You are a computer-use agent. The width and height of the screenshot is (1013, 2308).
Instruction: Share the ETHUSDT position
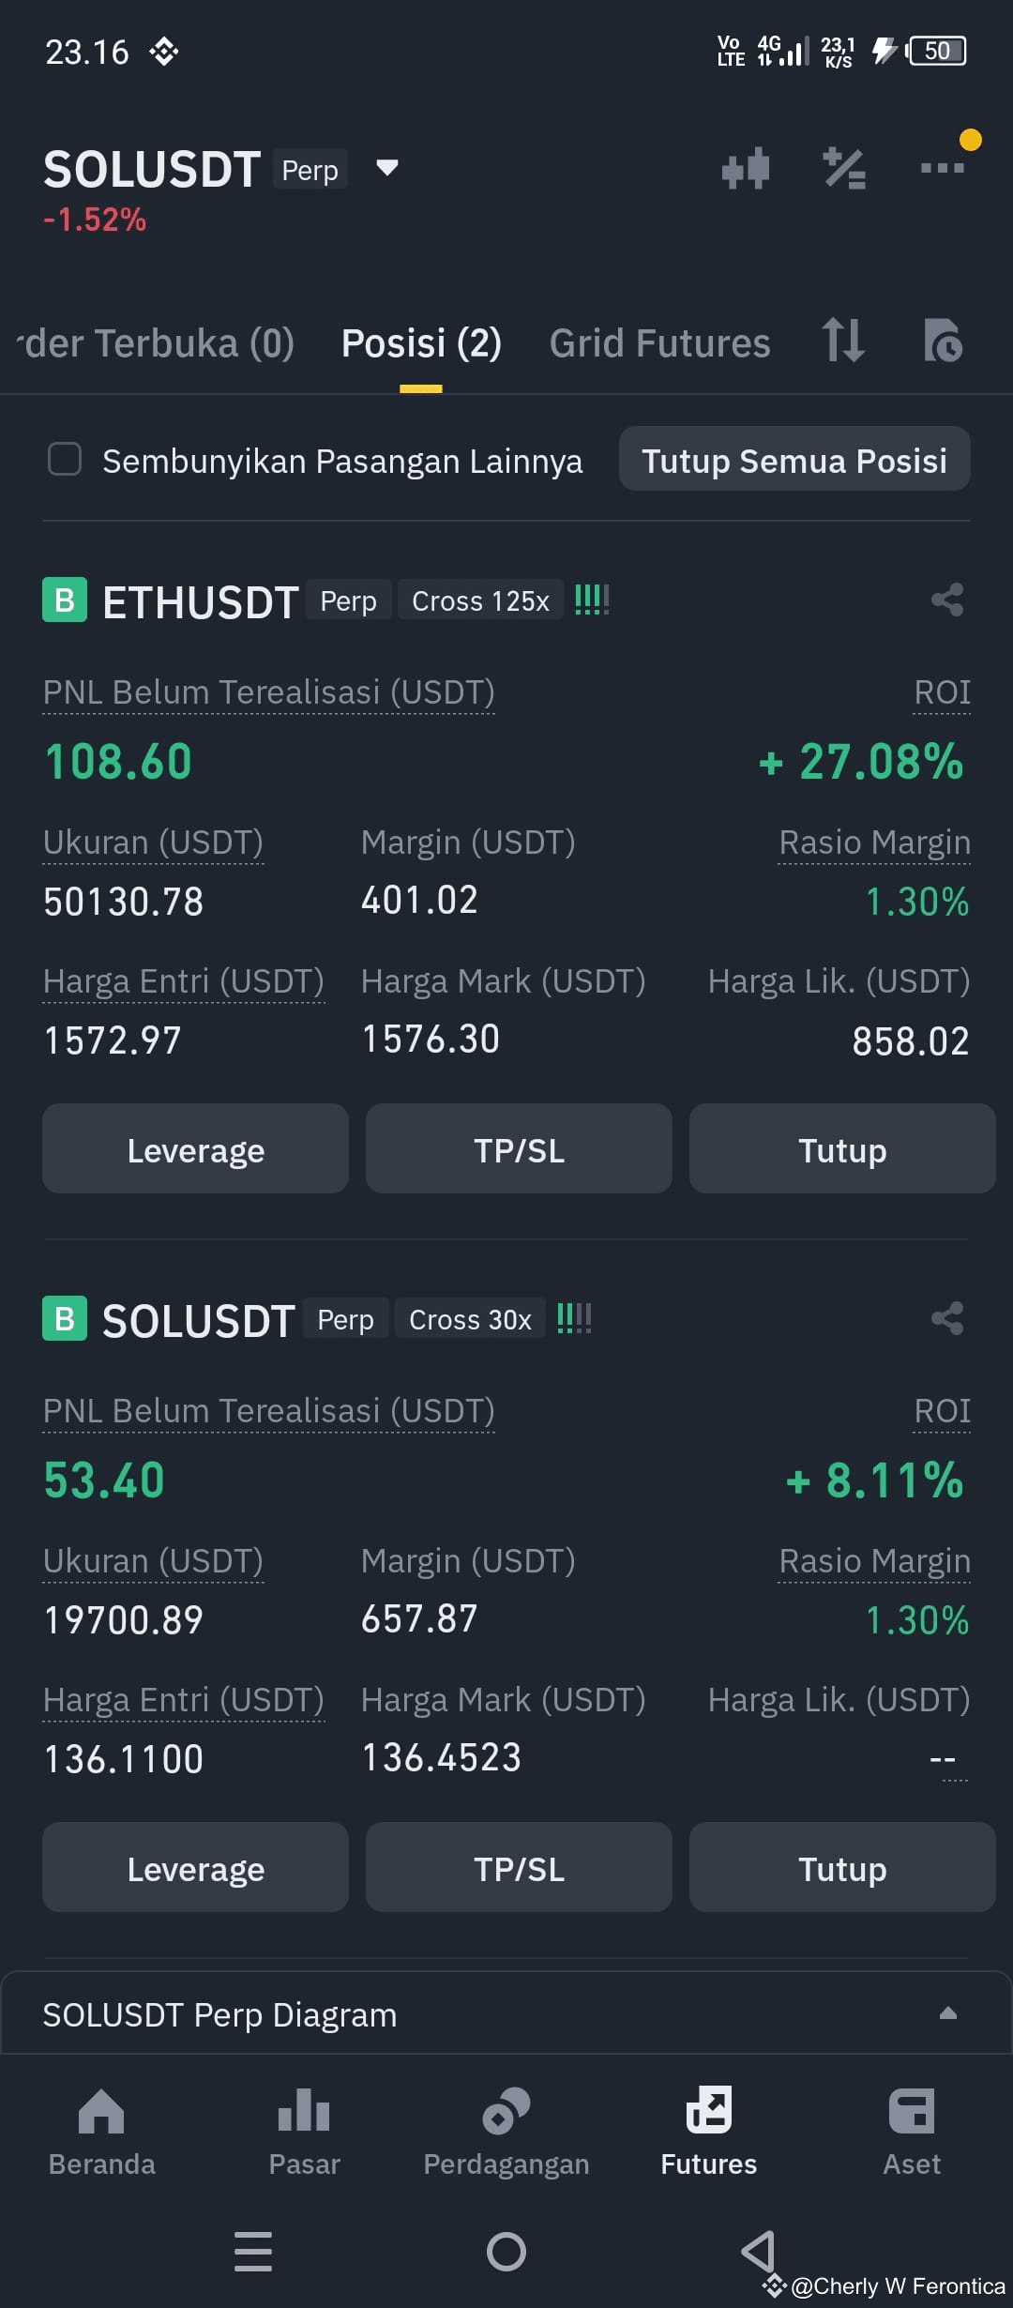click(x=947, y=600)
